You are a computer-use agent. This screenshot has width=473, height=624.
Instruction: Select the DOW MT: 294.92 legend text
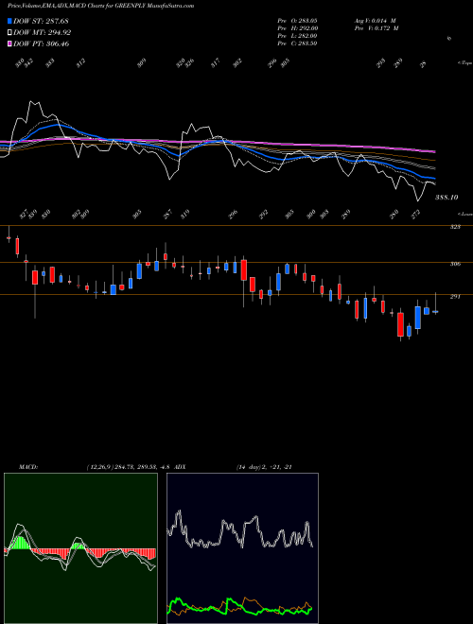click(43, 33)
